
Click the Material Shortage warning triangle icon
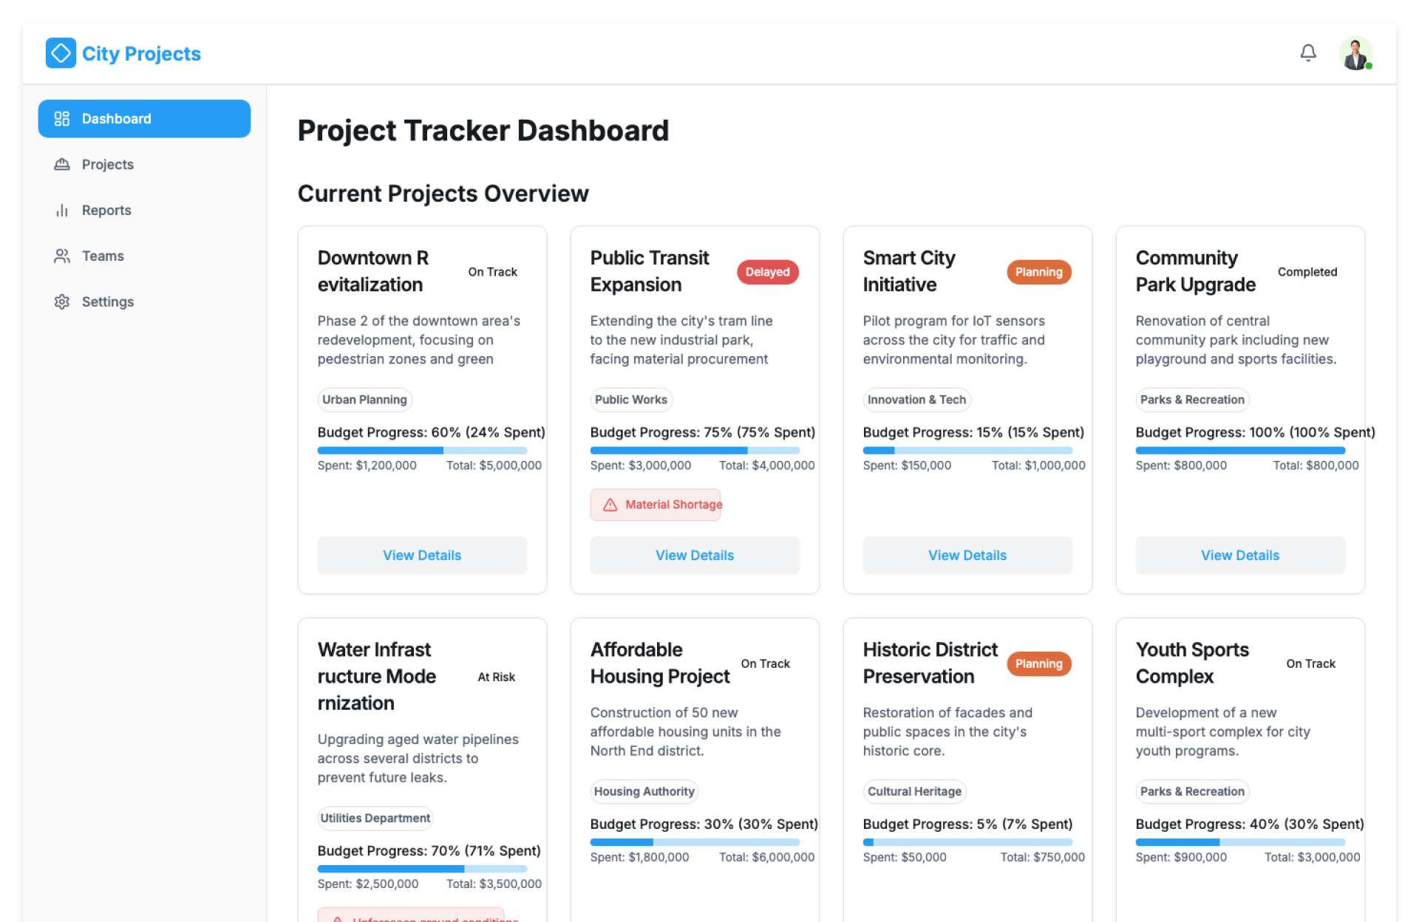(610, 505)
